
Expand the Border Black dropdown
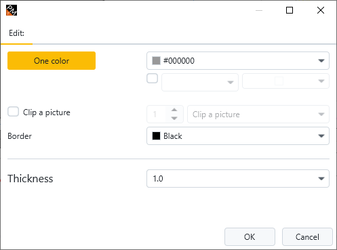[321, 136]
